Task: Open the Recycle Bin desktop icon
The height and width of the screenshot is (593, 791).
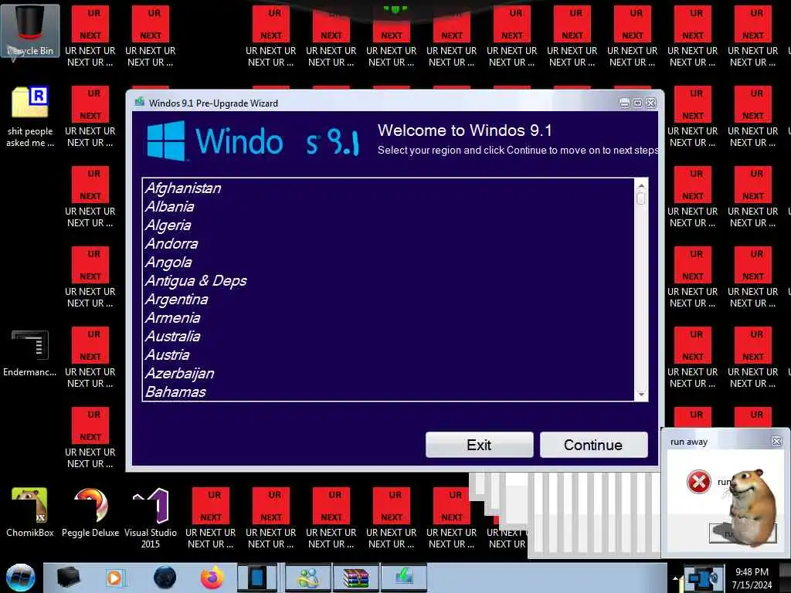Action: (30, 31)
